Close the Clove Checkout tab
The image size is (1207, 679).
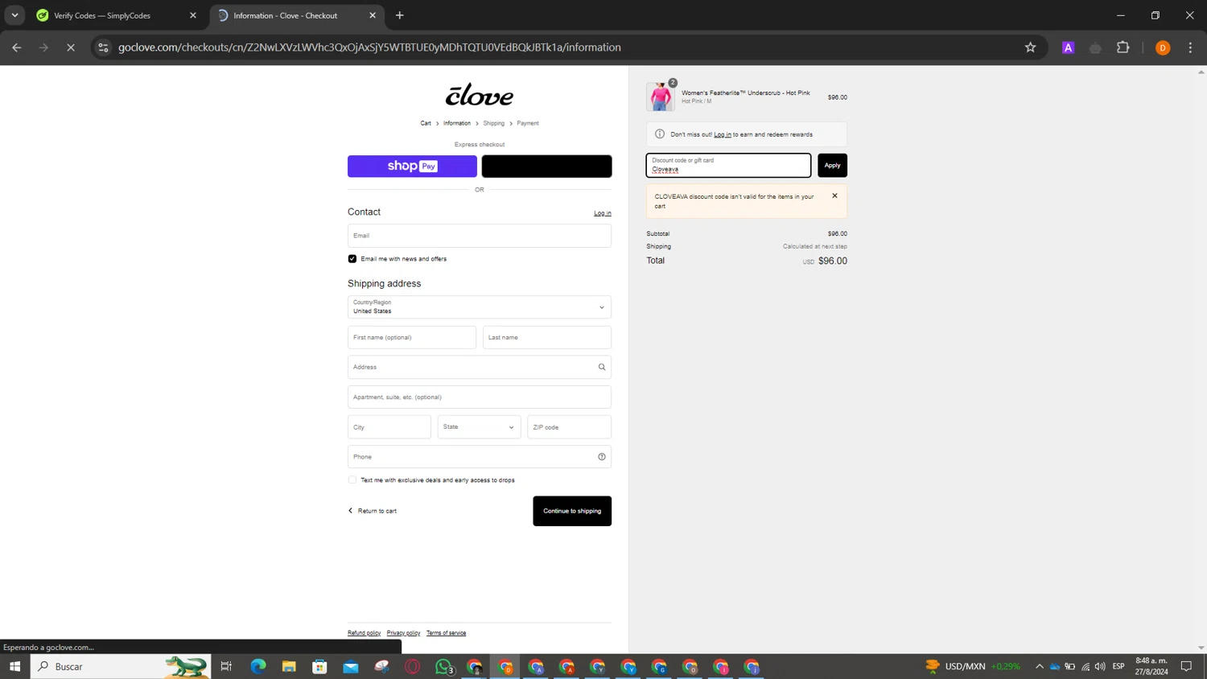click(373, 15)
